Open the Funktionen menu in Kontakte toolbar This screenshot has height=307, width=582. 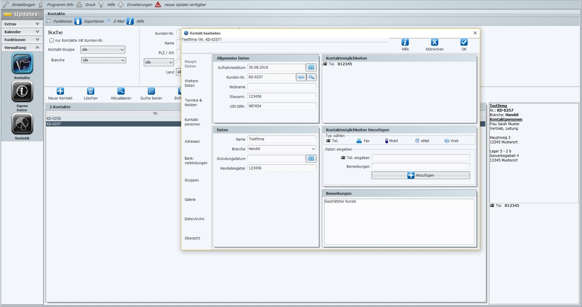[x=60, y=21]
